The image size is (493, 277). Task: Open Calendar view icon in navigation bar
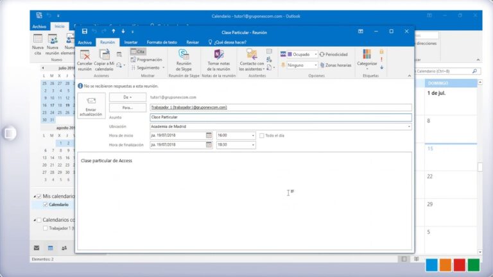coord(50,248)
